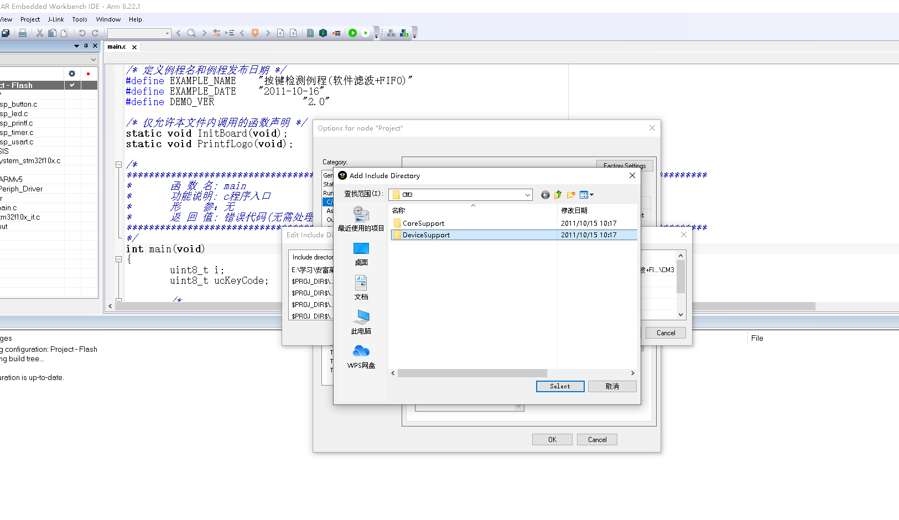
Task: Click the horizontal scrollbar below the folder list
Action: 473,372
